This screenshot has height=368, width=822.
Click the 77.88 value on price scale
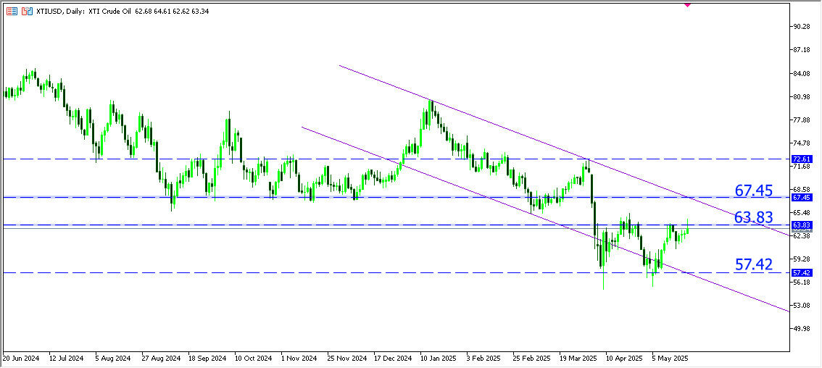tap(802, 120)
